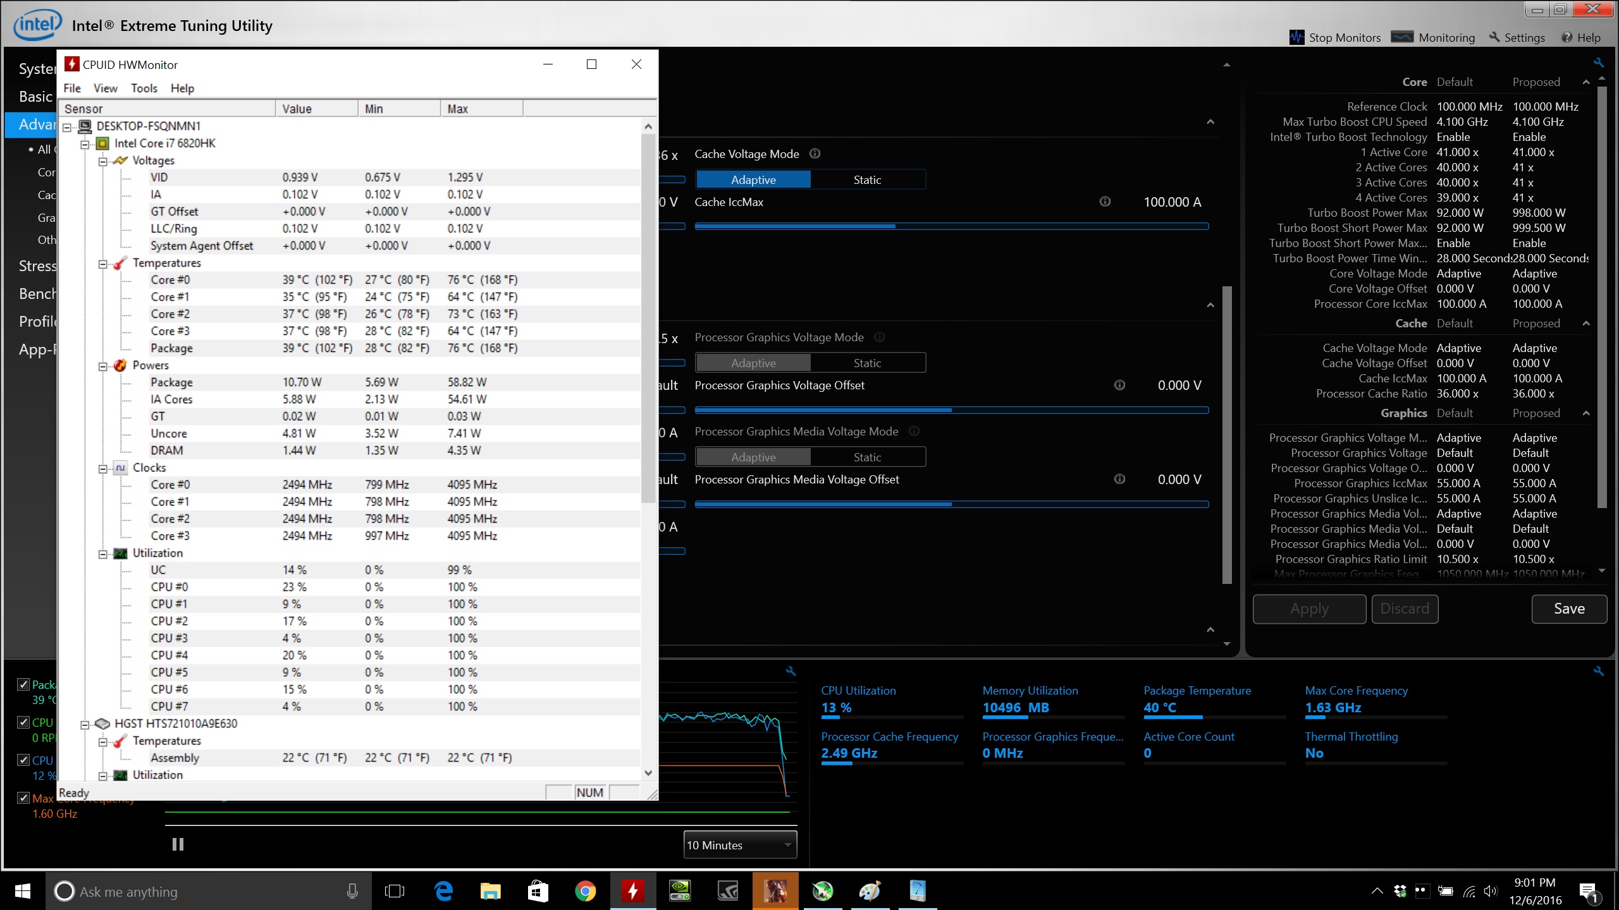Adjust Processor Graphics Voltage Offset slider
This screenshot has width=1619, height=910.
952,409
